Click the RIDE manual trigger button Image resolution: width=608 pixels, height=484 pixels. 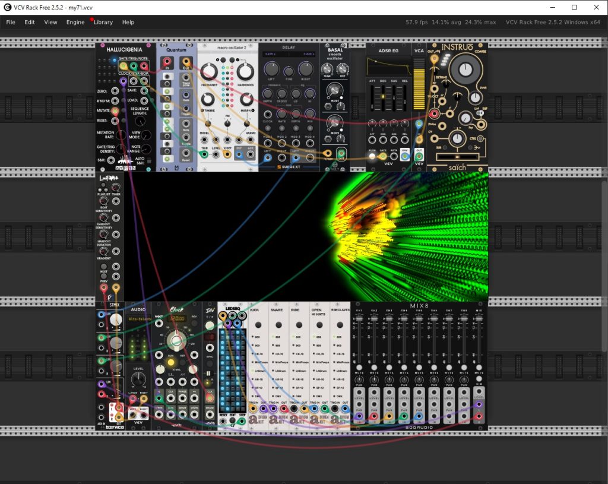(x=299, y=325)
